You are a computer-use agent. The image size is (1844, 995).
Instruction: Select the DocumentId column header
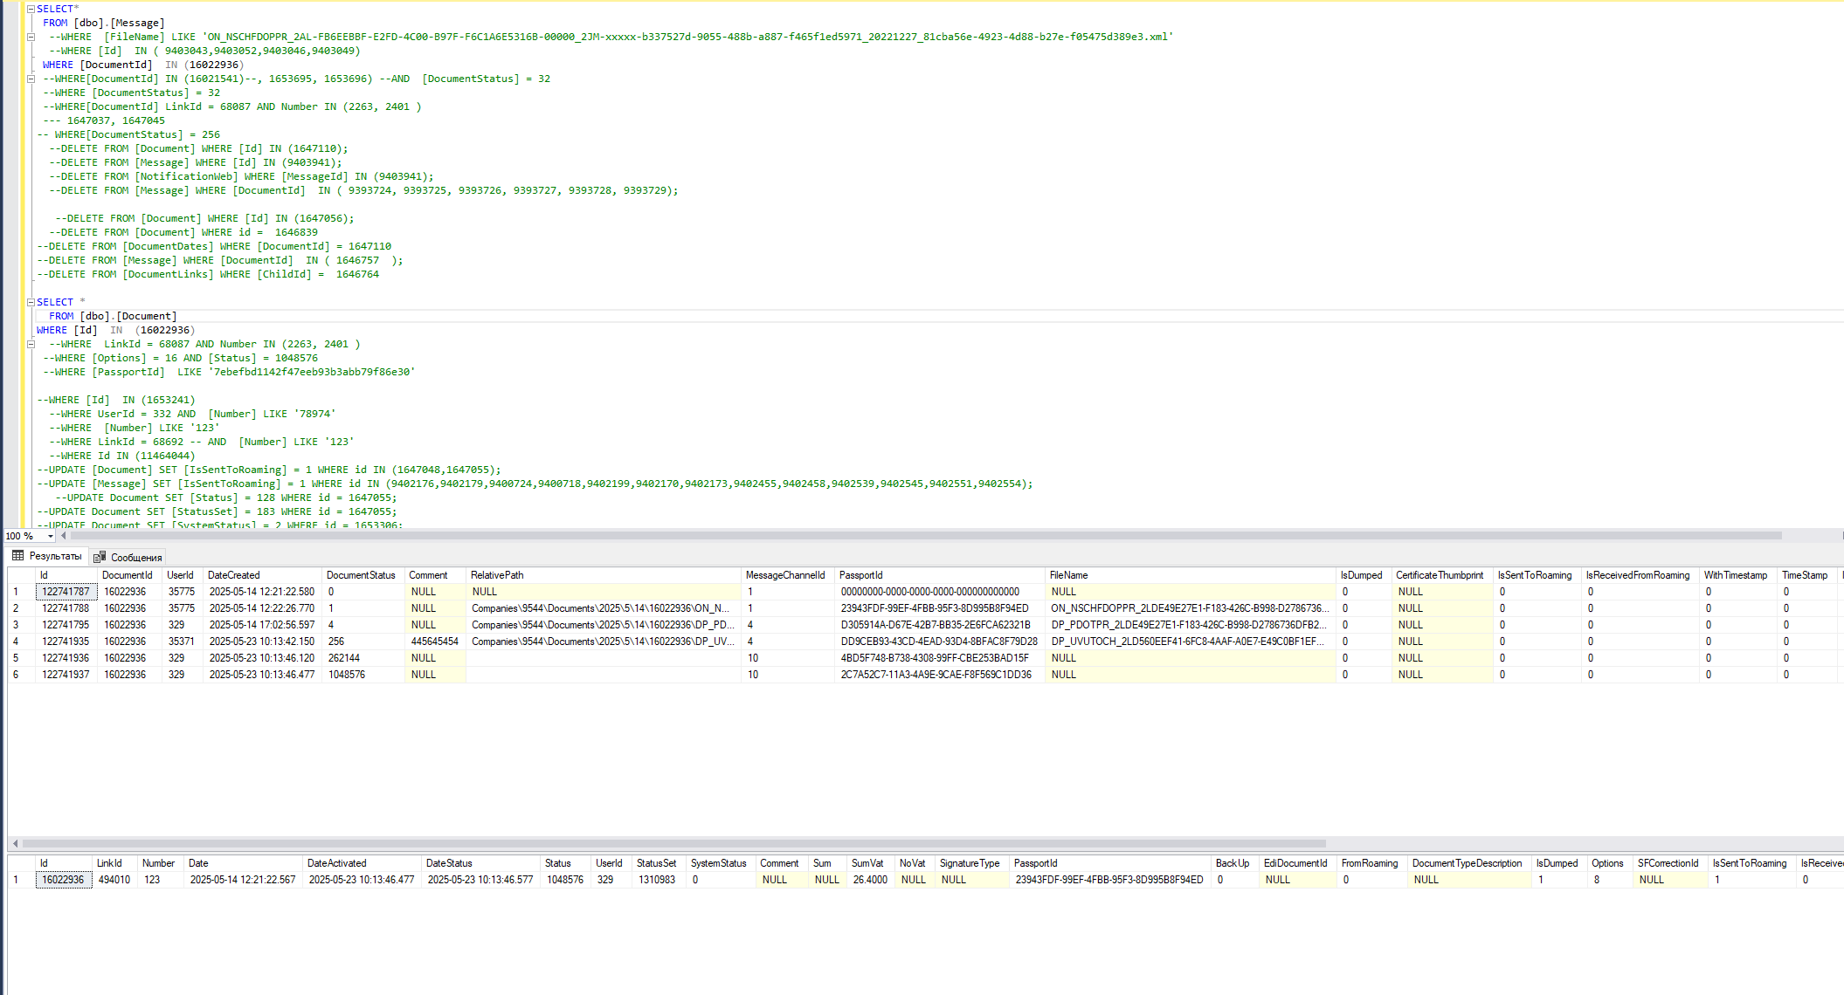(x=128, y=575)
